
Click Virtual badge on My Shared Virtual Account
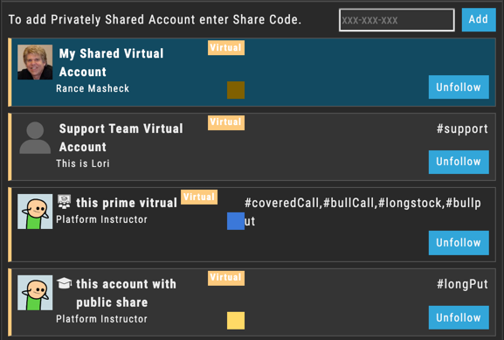click(226, 47)
